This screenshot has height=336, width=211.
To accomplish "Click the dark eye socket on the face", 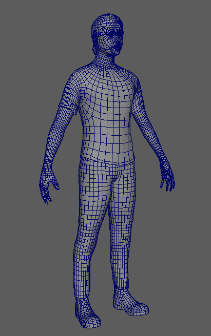I will point(112,34).
